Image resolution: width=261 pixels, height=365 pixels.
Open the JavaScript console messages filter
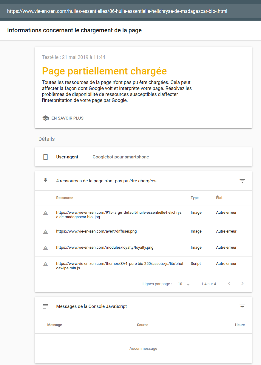point(242,306)
